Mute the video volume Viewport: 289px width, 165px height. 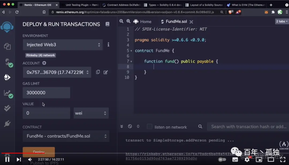(30, 159)
